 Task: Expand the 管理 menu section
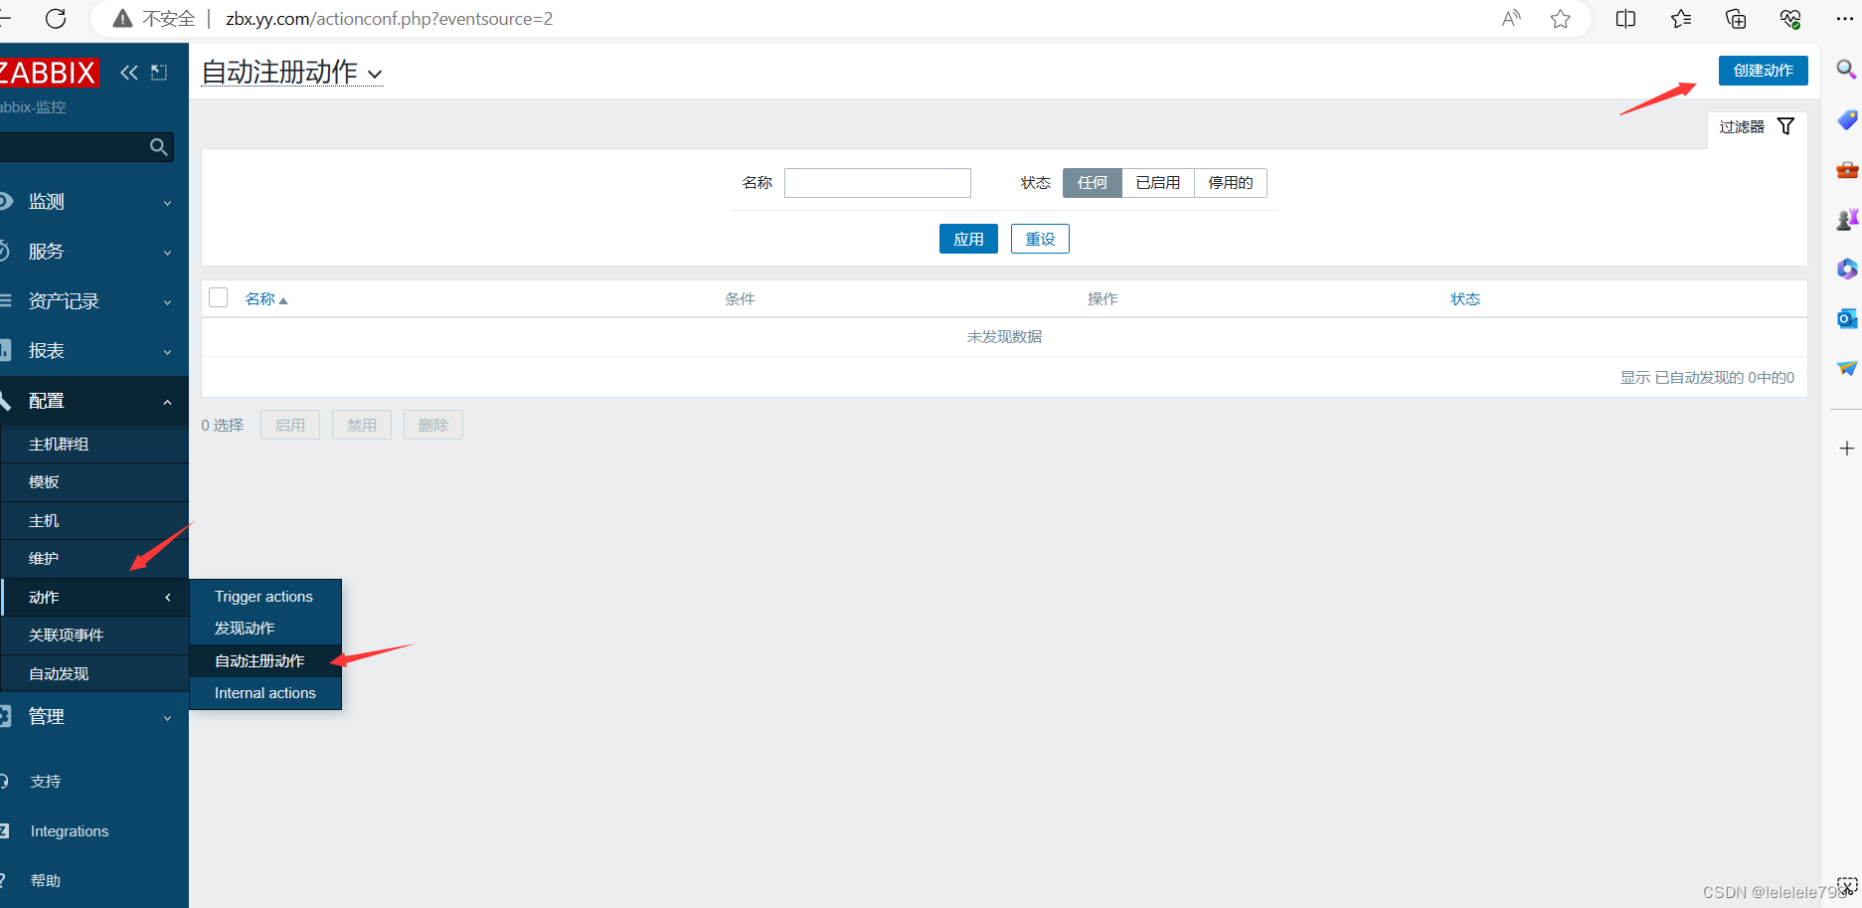94,717
